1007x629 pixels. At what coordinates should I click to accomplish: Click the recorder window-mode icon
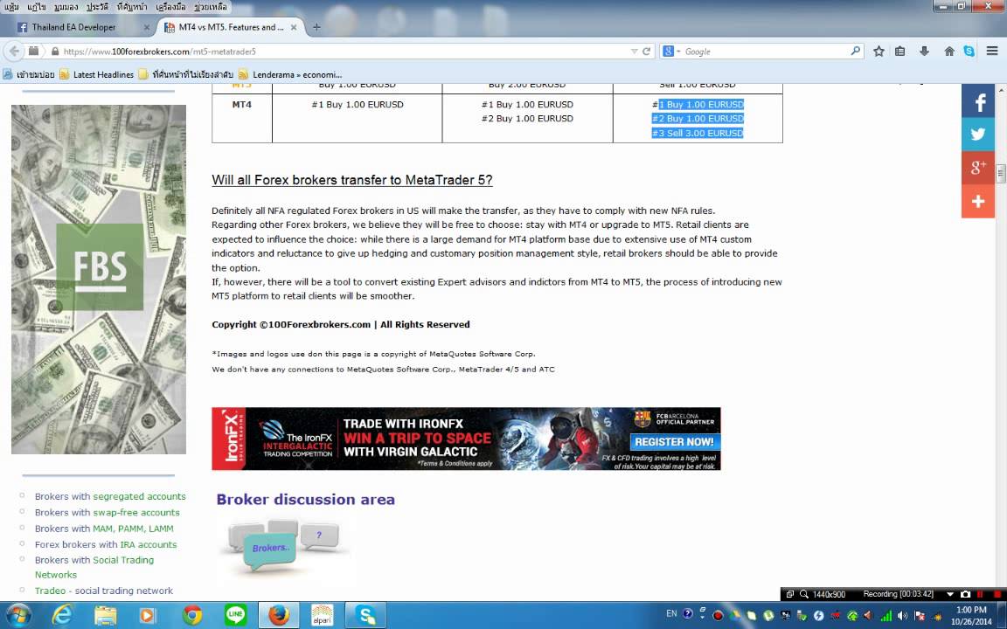[x=790, y=594]
